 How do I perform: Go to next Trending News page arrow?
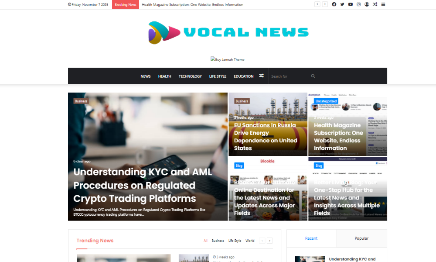(269, 241)
